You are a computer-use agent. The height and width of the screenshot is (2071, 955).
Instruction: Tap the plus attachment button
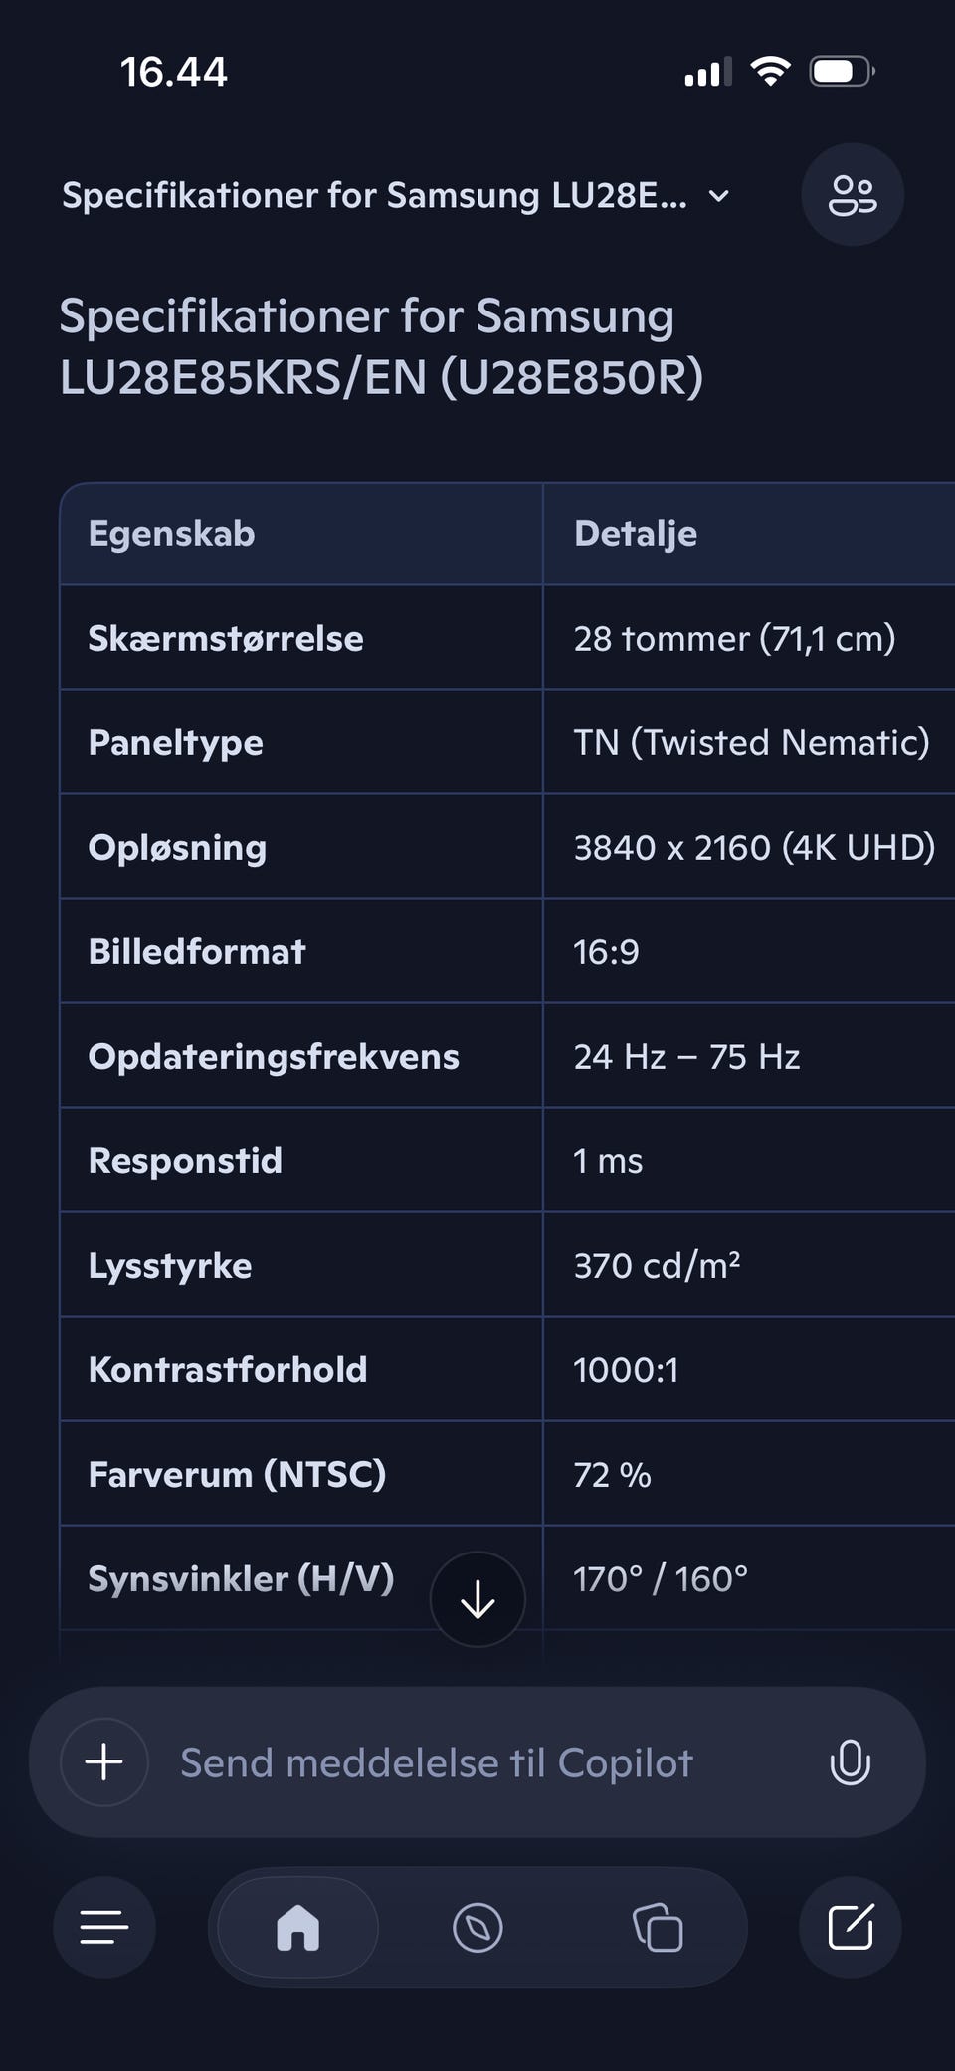coord(104,1762)
